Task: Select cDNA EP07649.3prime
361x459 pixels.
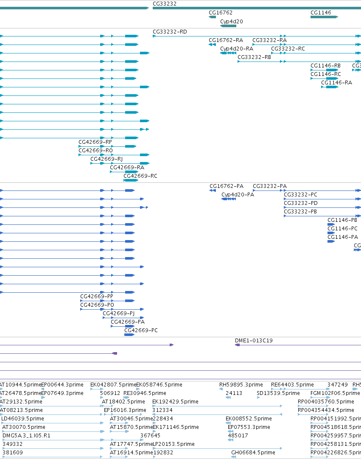Action: 62,393
